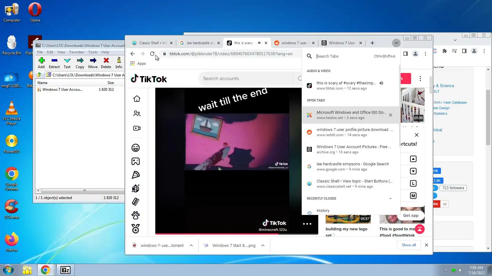Image resolution: width=492 pixels, height=276 pixels.
Task: Click the video more options ellipsis
Action: 307,224
